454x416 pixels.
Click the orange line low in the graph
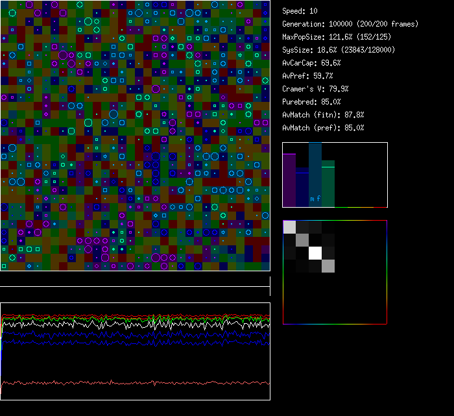pos(130,383)
